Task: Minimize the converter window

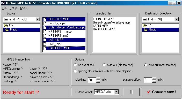Action: pos(170,3)
